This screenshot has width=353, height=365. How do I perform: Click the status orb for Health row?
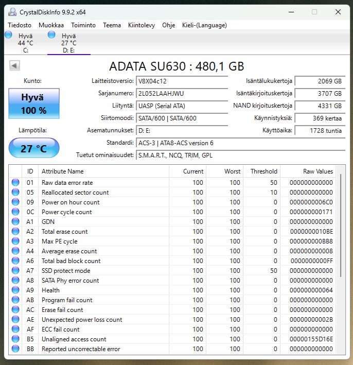click(x=15, y=290)
